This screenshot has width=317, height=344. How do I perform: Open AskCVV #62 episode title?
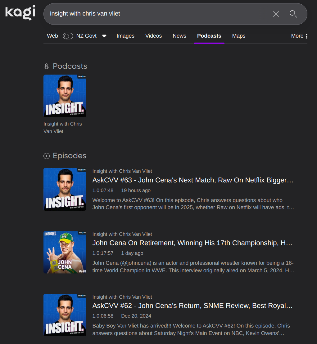click(192, 306)
